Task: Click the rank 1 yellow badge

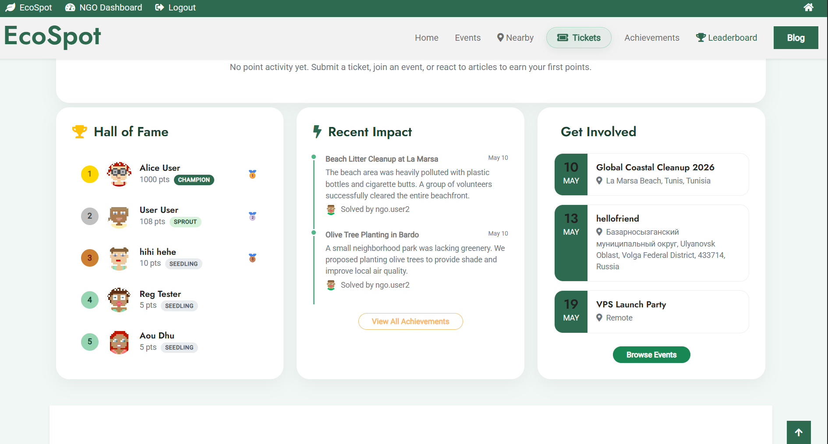Action: click(90, 174)
